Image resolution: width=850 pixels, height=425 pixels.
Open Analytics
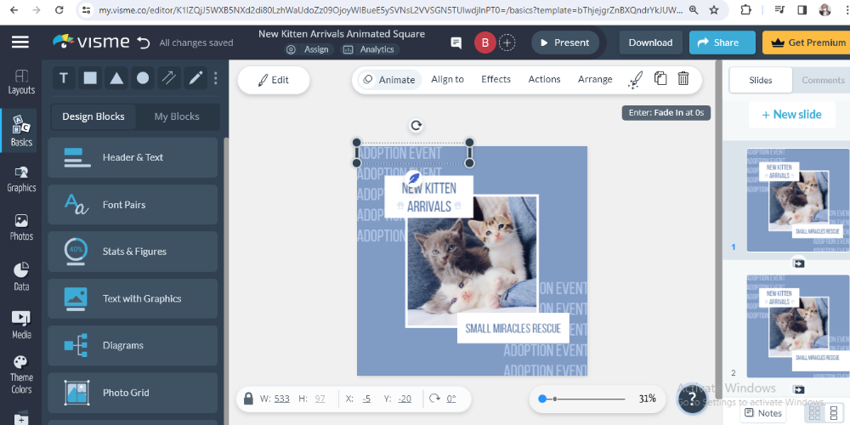[x=370, y=49]
